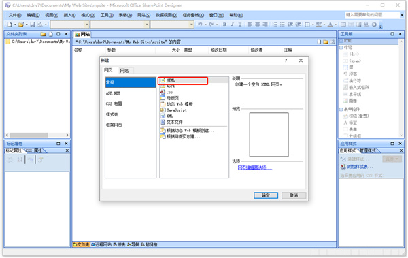Open the 插入(I) menu
Image resolution: width=408 pixels, height=258 pixels.
(x=69, y=15)
